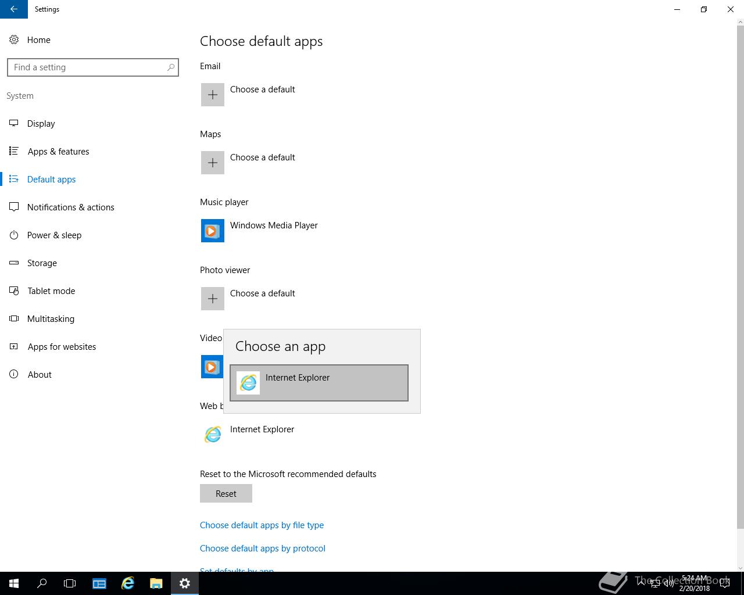Click the Display monitor icon
Image resolution: width=744 pixels, height=595 pixels.
14,123
